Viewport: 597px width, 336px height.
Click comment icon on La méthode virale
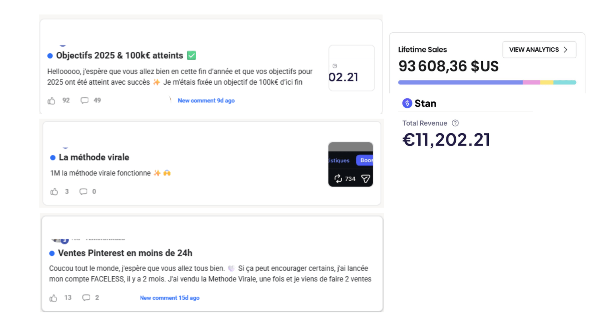point(83,192)
